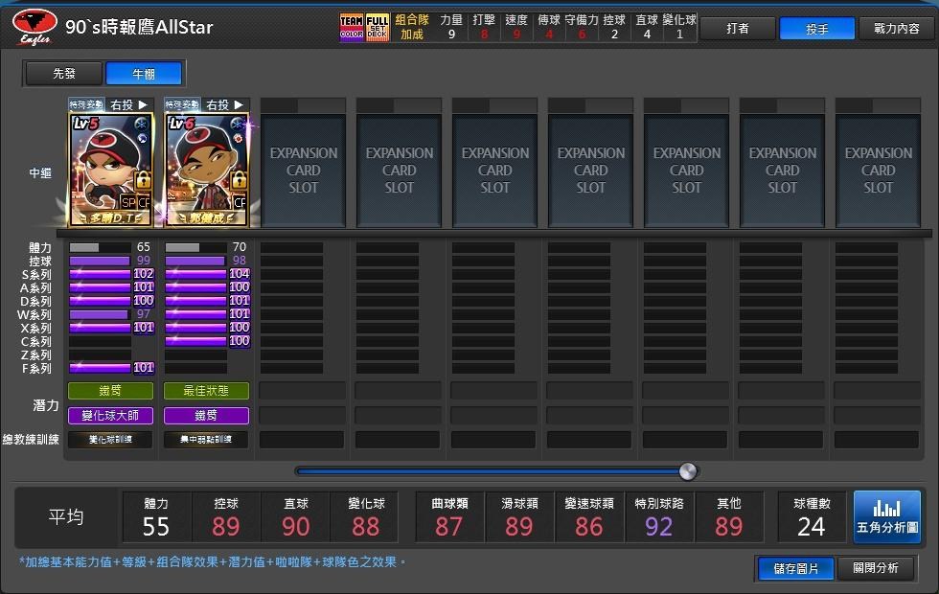
Task: Click the red gear icon on 郭健成 card
Action: point(239,138)
